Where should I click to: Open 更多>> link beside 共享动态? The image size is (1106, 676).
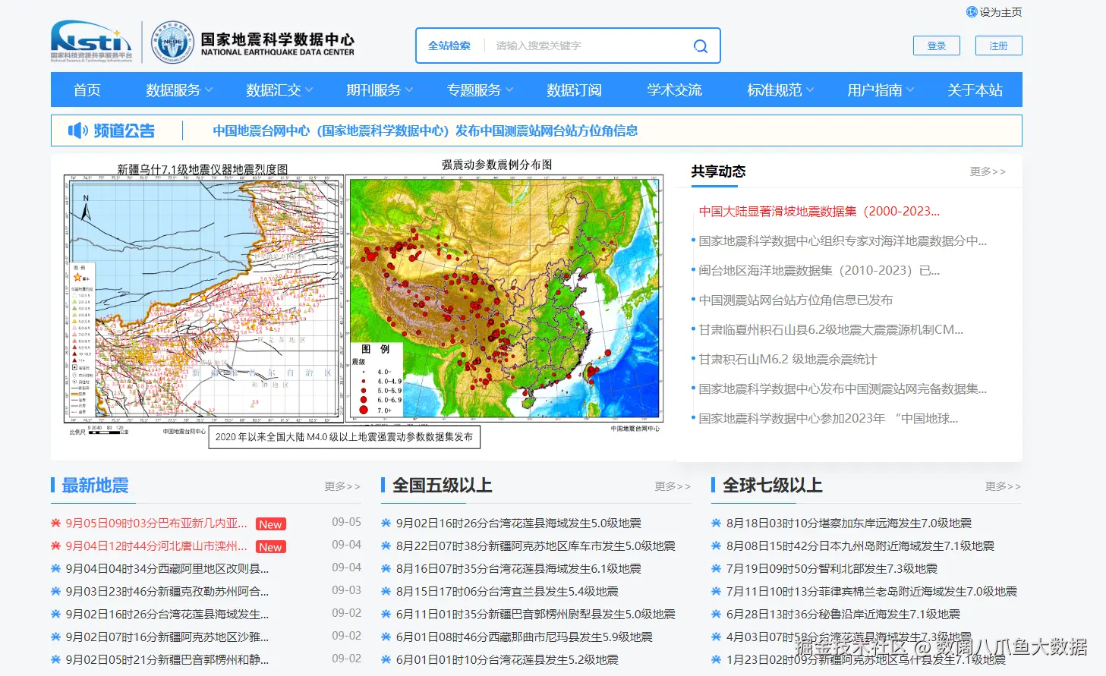click(x=988, y=171)
